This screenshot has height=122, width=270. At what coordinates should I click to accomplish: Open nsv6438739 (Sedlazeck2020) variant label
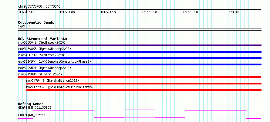click(42, 55)
